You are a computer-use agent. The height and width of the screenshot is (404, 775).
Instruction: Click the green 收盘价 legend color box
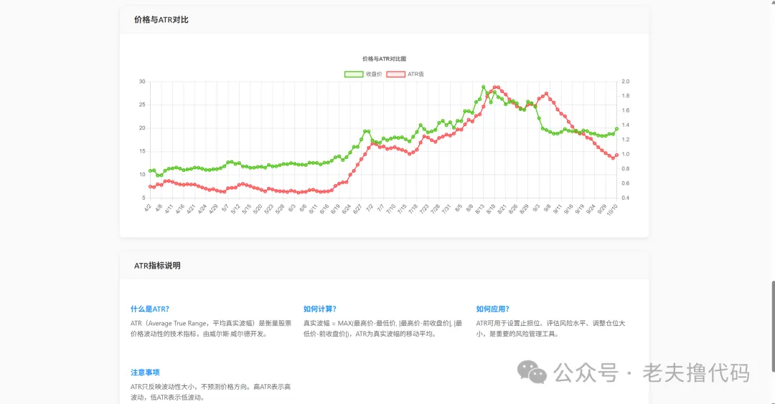coord(353,74)
